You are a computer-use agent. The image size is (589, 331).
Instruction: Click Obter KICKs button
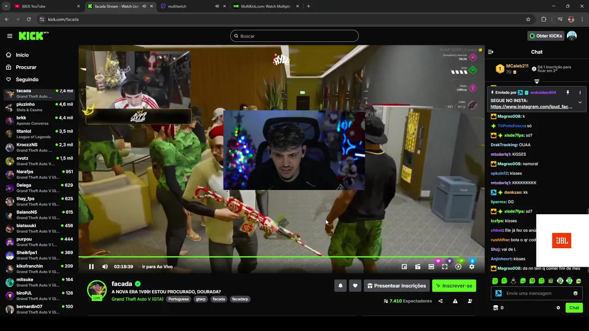click(545, 36)
